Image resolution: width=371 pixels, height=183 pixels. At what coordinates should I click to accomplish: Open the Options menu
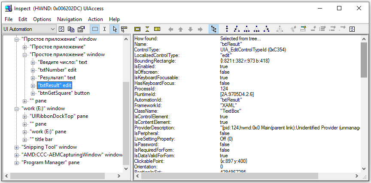point(42,19)
